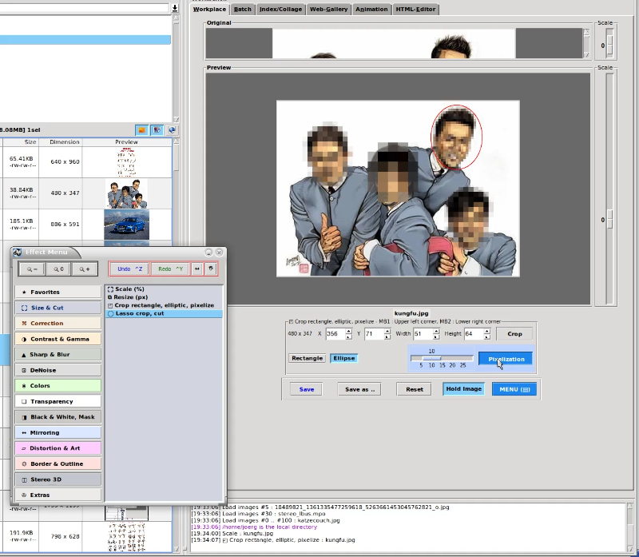Click the zoom out magnifier in Effect Menu
639x557 pixels.
[x=32, y=269]
